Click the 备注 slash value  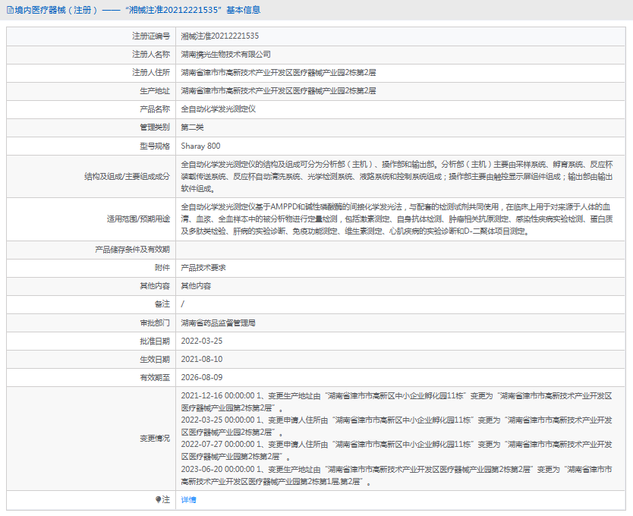(x=182, y=304)
